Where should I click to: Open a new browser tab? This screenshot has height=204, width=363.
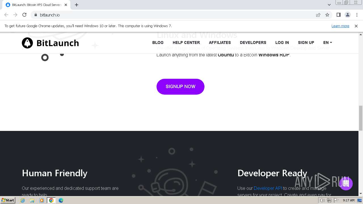pyautogui.click(x=77, y=5)
